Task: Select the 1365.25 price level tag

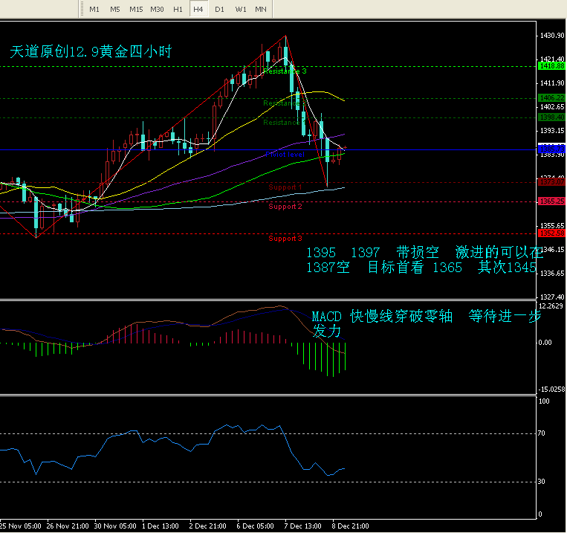Action: coord(551,201)
